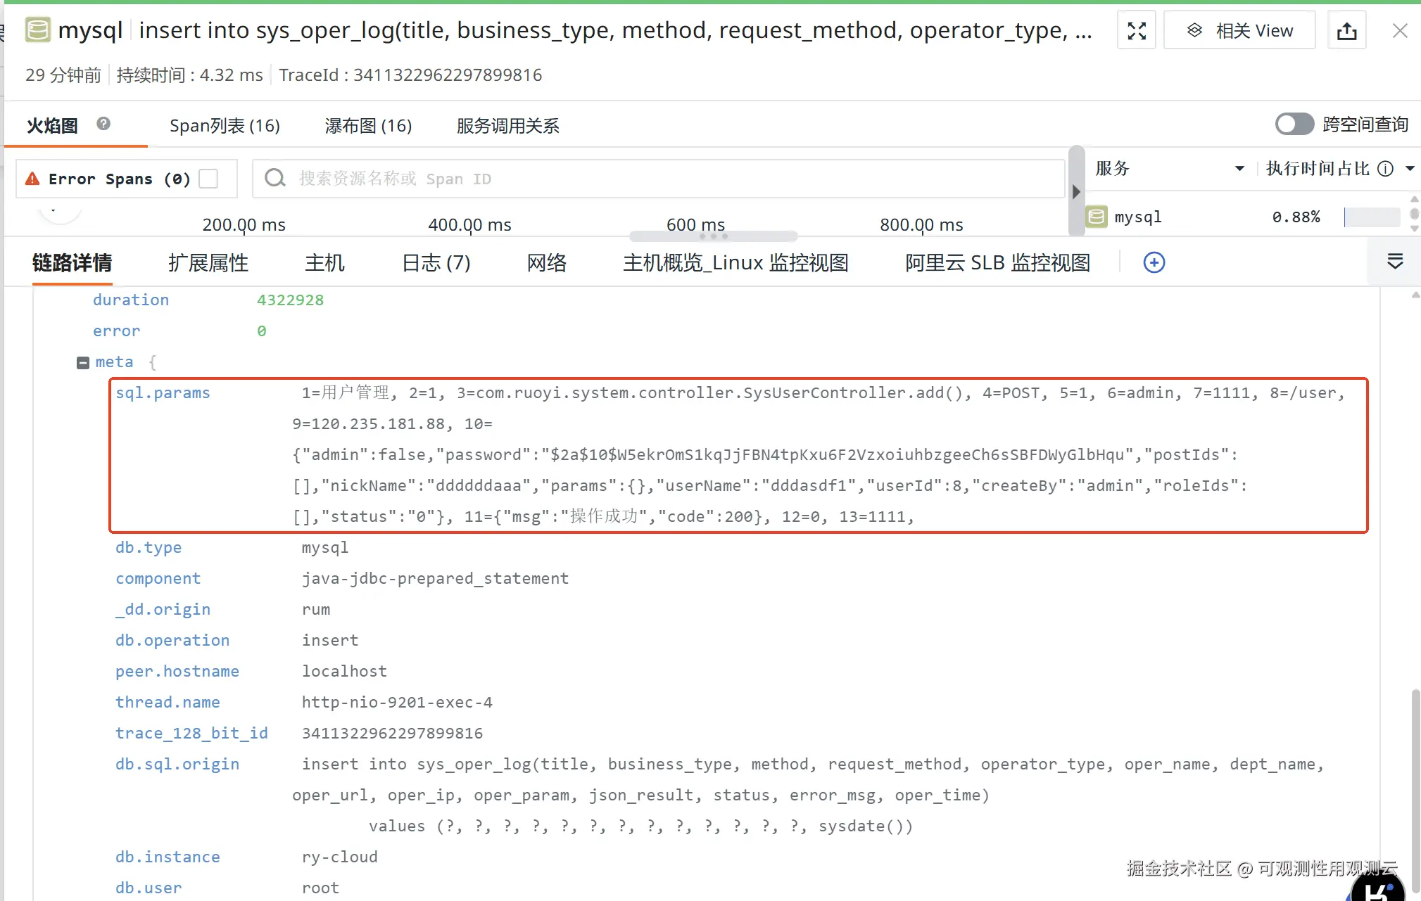Click the add tab plus icon
1421x901 pixels.
[x=1154, y=262]
